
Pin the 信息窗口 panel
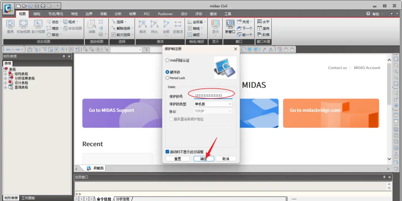point(384,177)
